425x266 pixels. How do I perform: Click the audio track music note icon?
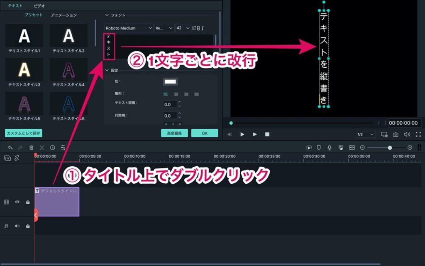(x=6, y=226)
